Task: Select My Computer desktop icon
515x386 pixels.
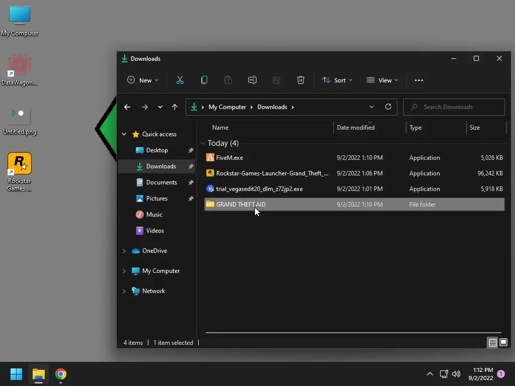Action: (x=20, y=21)
